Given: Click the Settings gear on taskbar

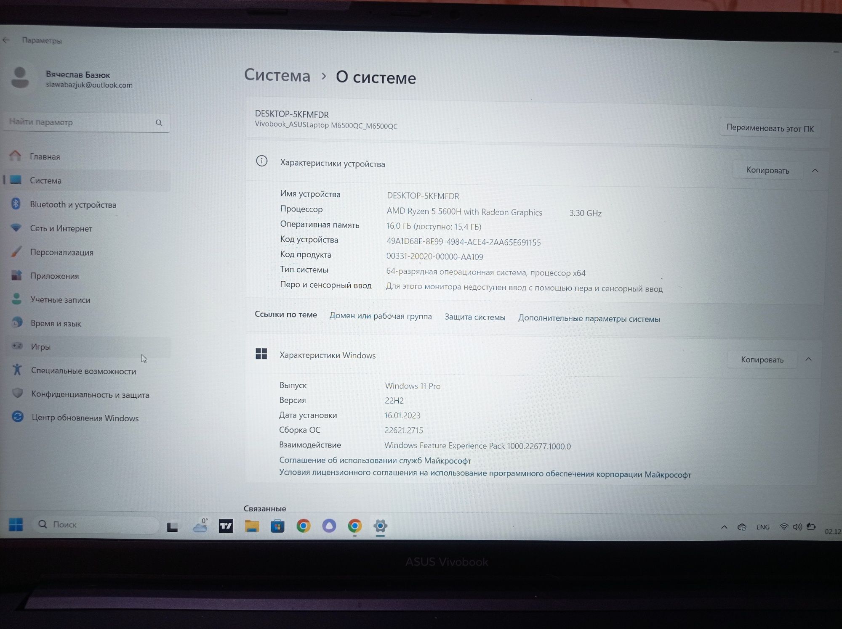Looking at the screenshot, I should coord(380,526).
